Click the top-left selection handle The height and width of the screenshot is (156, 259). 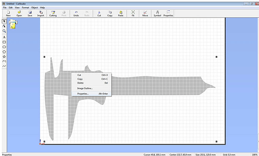point(44,57)
